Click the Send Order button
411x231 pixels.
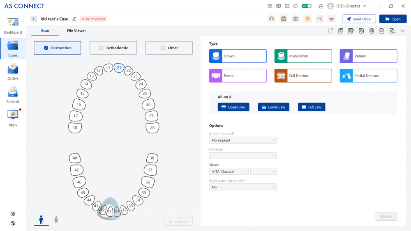pyautogui.click(x=359, y=19)
